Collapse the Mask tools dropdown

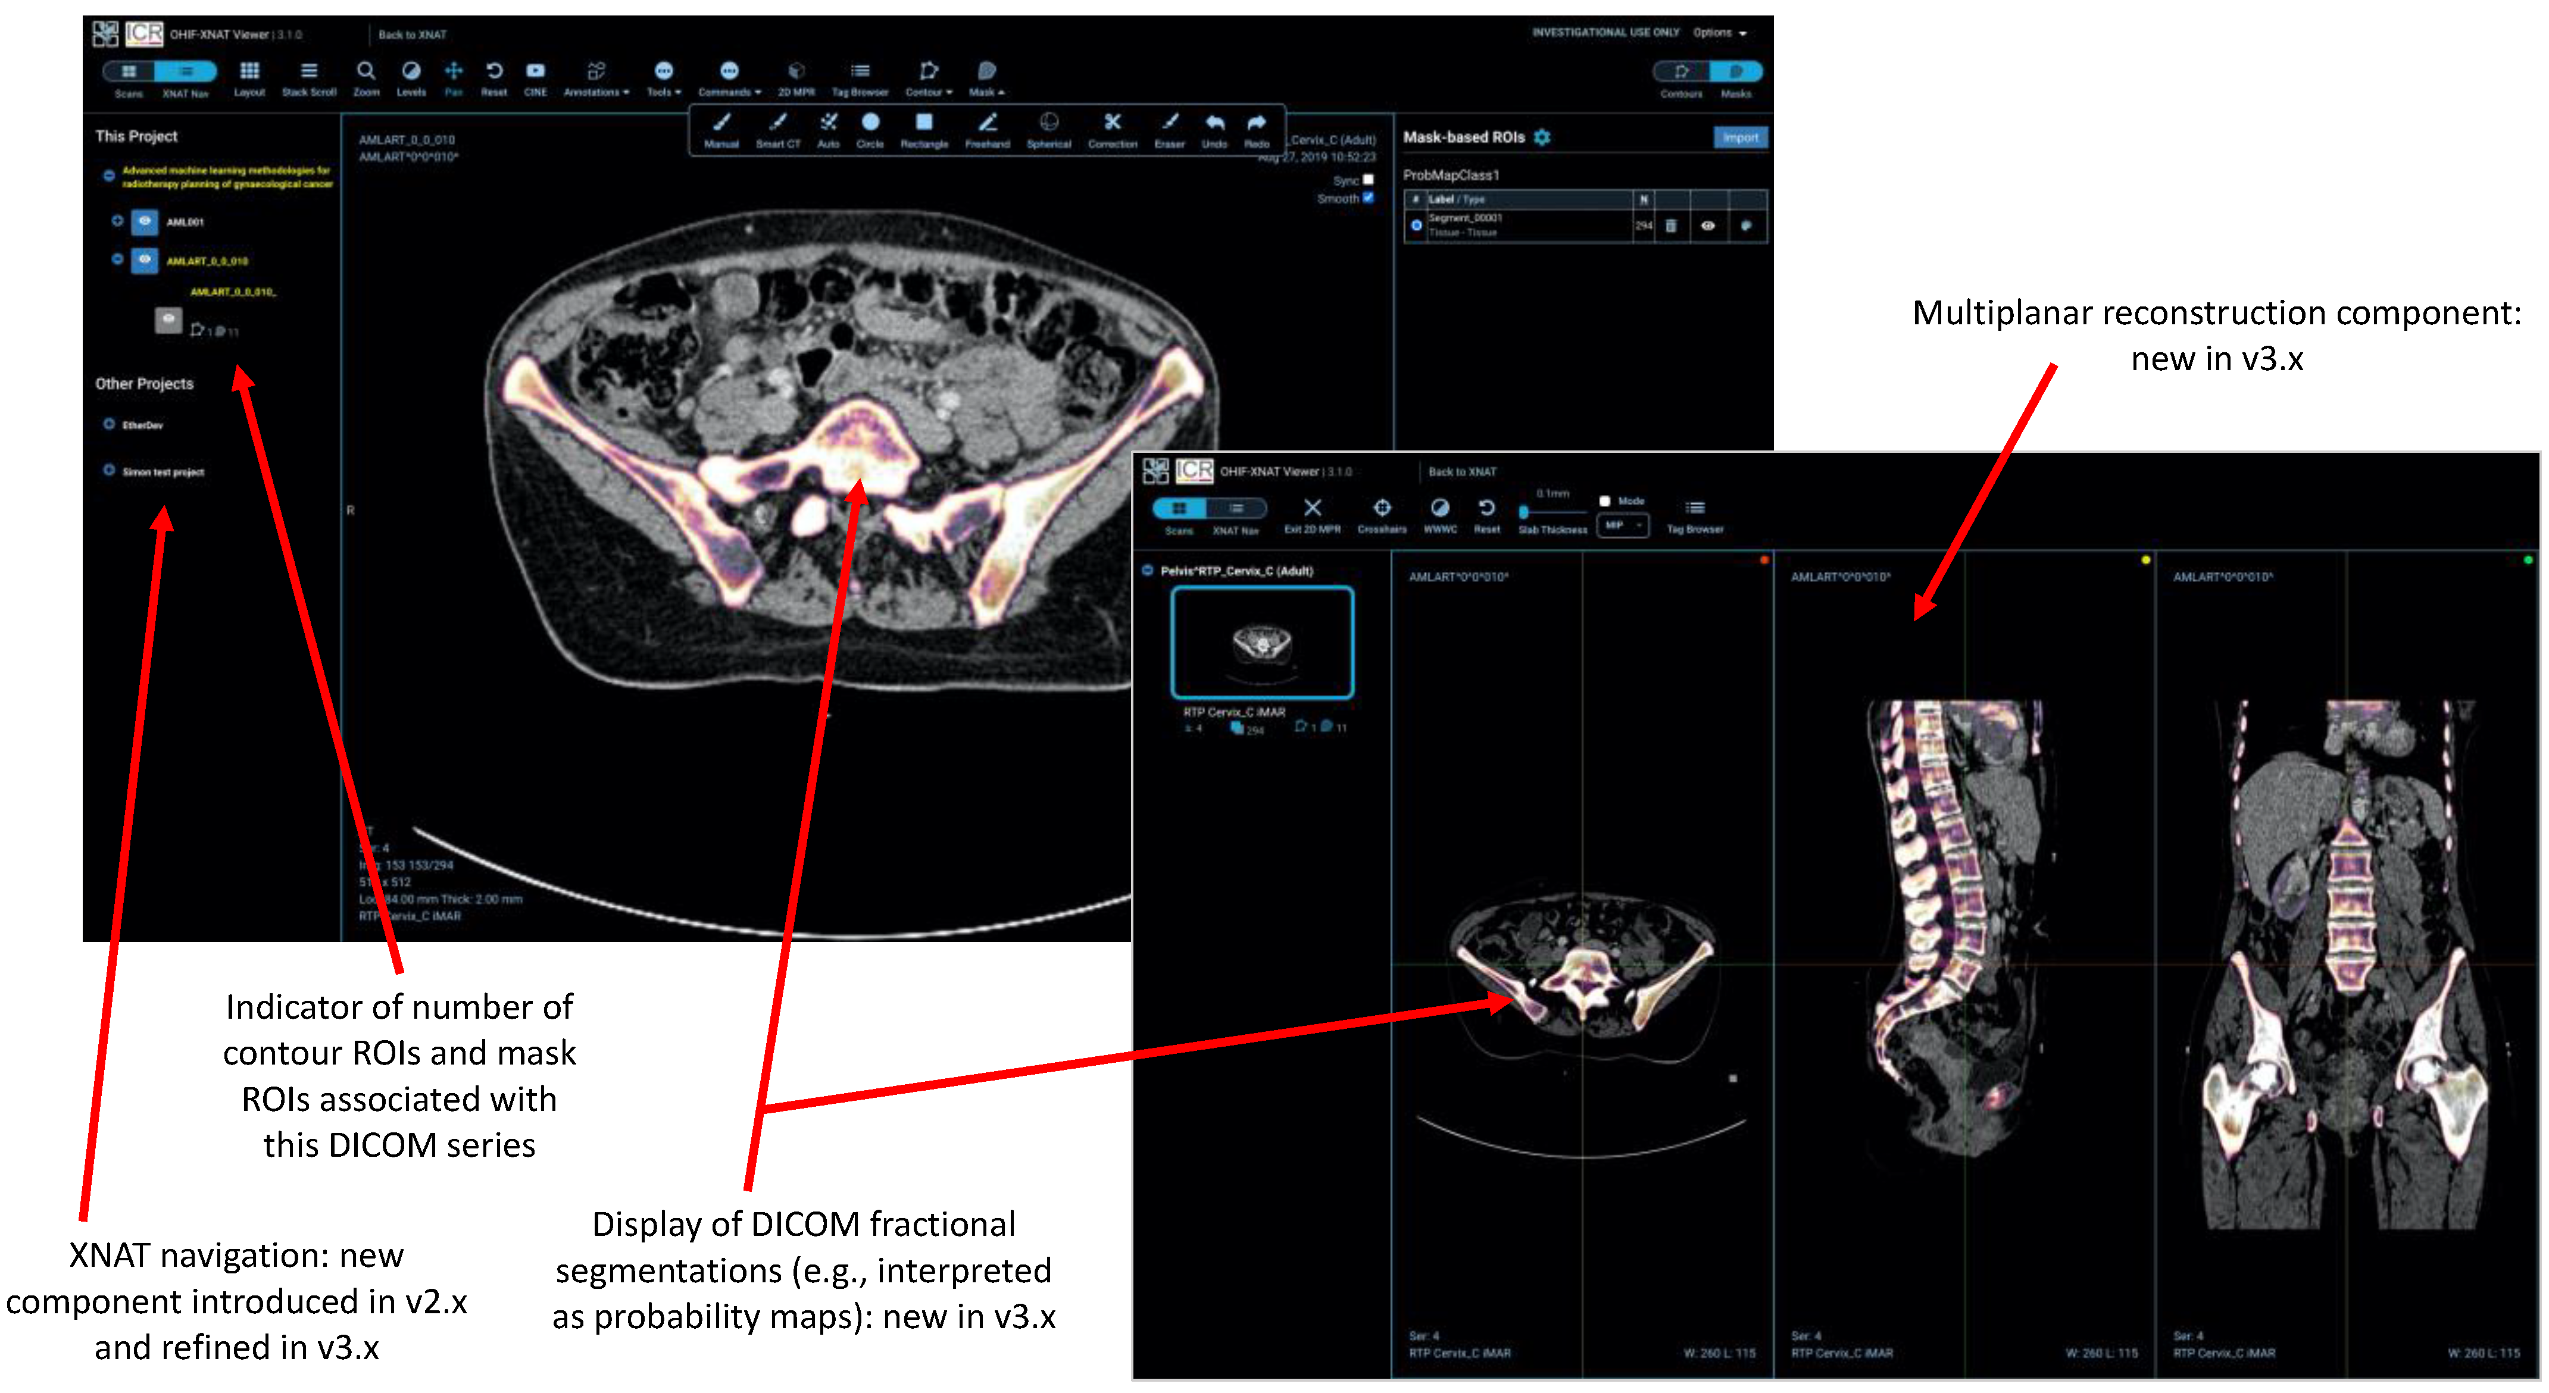pos(986,78)
